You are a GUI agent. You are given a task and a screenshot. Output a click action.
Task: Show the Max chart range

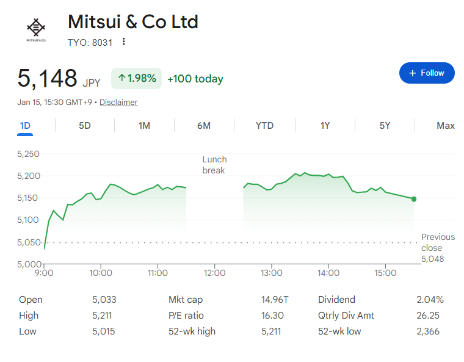coord(446,126)
